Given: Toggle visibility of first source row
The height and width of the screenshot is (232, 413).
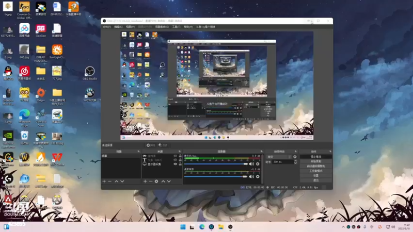Looking at the screenshot, I should click(x=175, y=156).
